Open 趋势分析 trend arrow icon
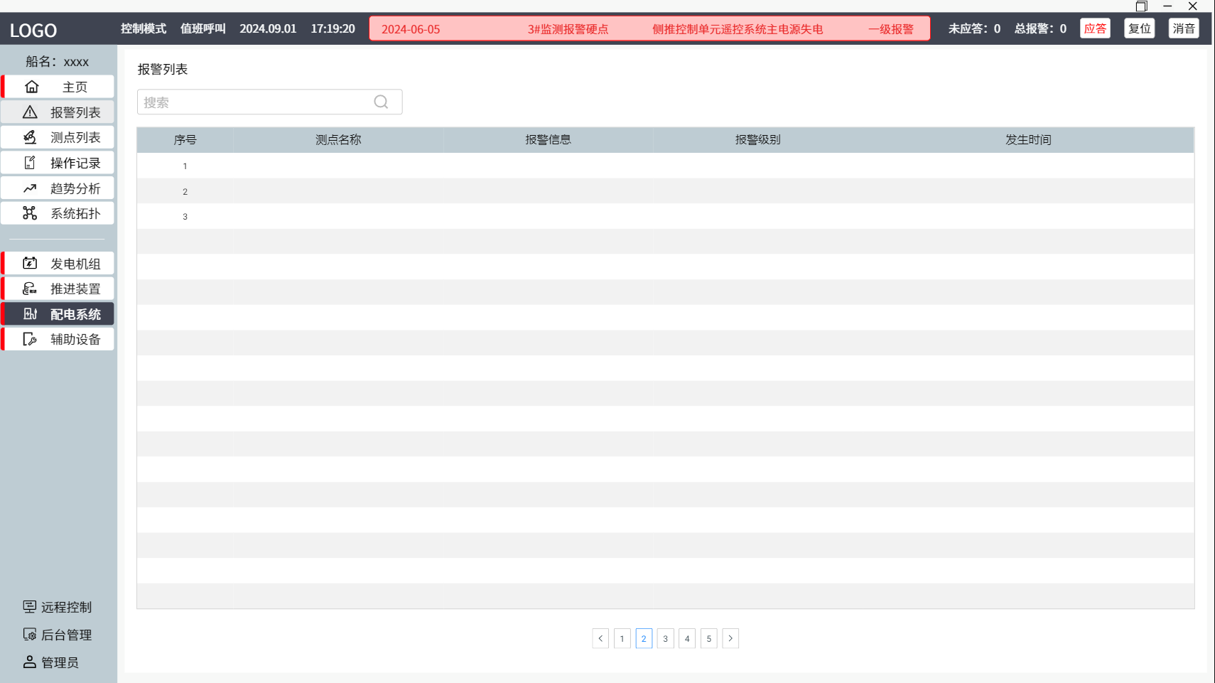The height and width of the screenshot is (683, 1215). coord(30,188)
